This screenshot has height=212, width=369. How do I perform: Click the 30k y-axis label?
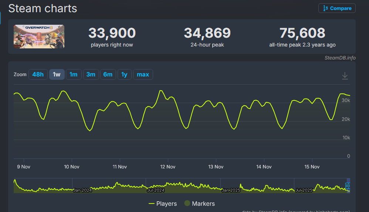pos(346,100)
